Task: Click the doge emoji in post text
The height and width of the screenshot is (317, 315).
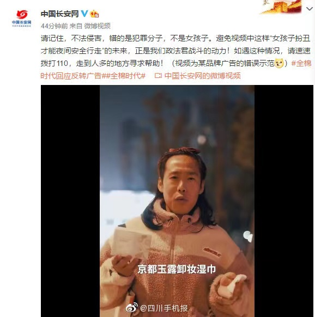Action: (x=279, y=63)
